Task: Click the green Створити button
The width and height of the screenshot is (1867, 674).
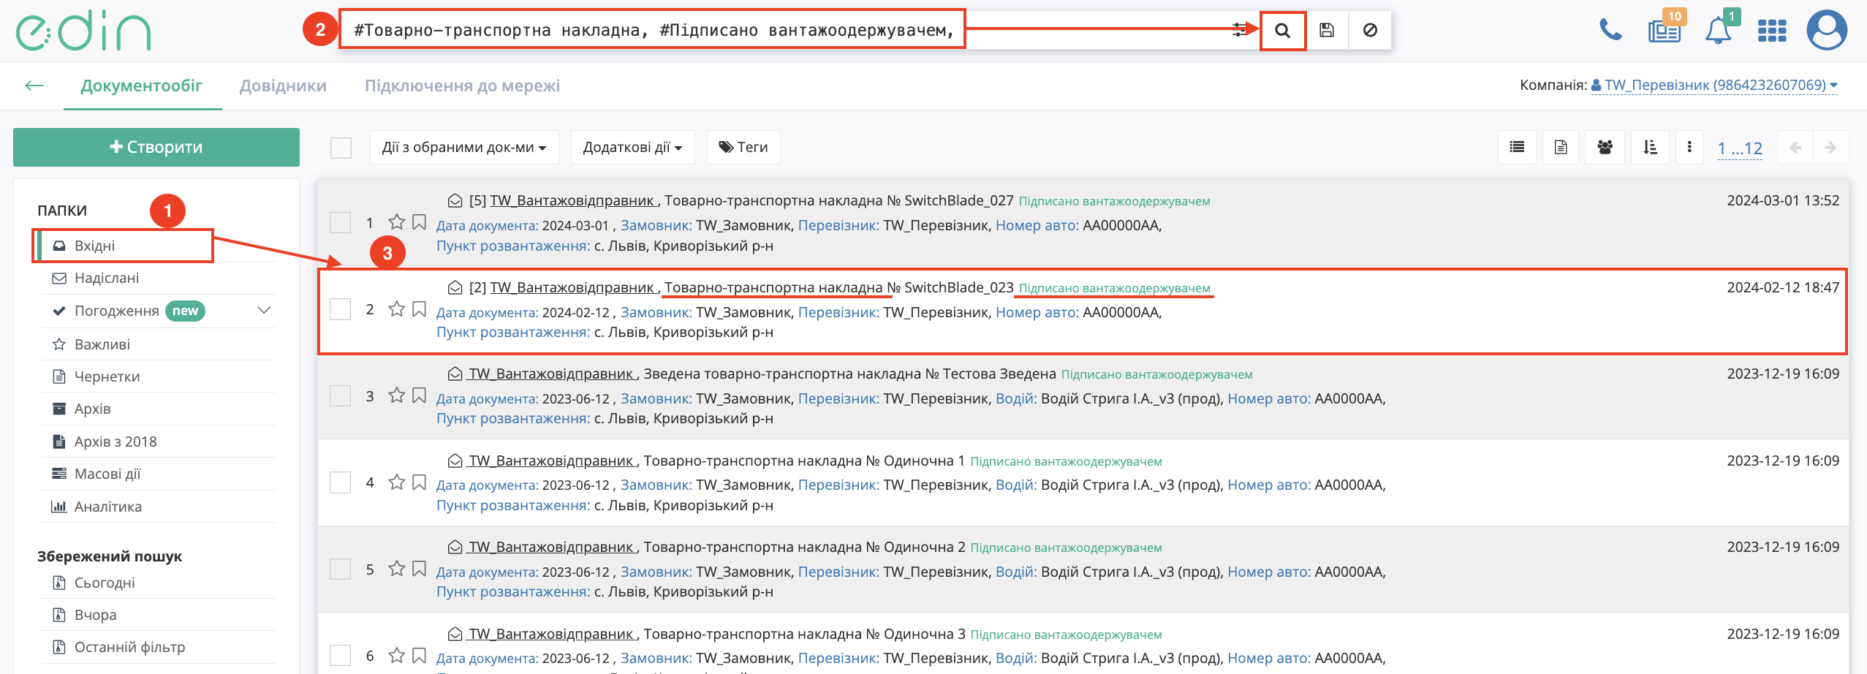Action: [x=156, y=147]
